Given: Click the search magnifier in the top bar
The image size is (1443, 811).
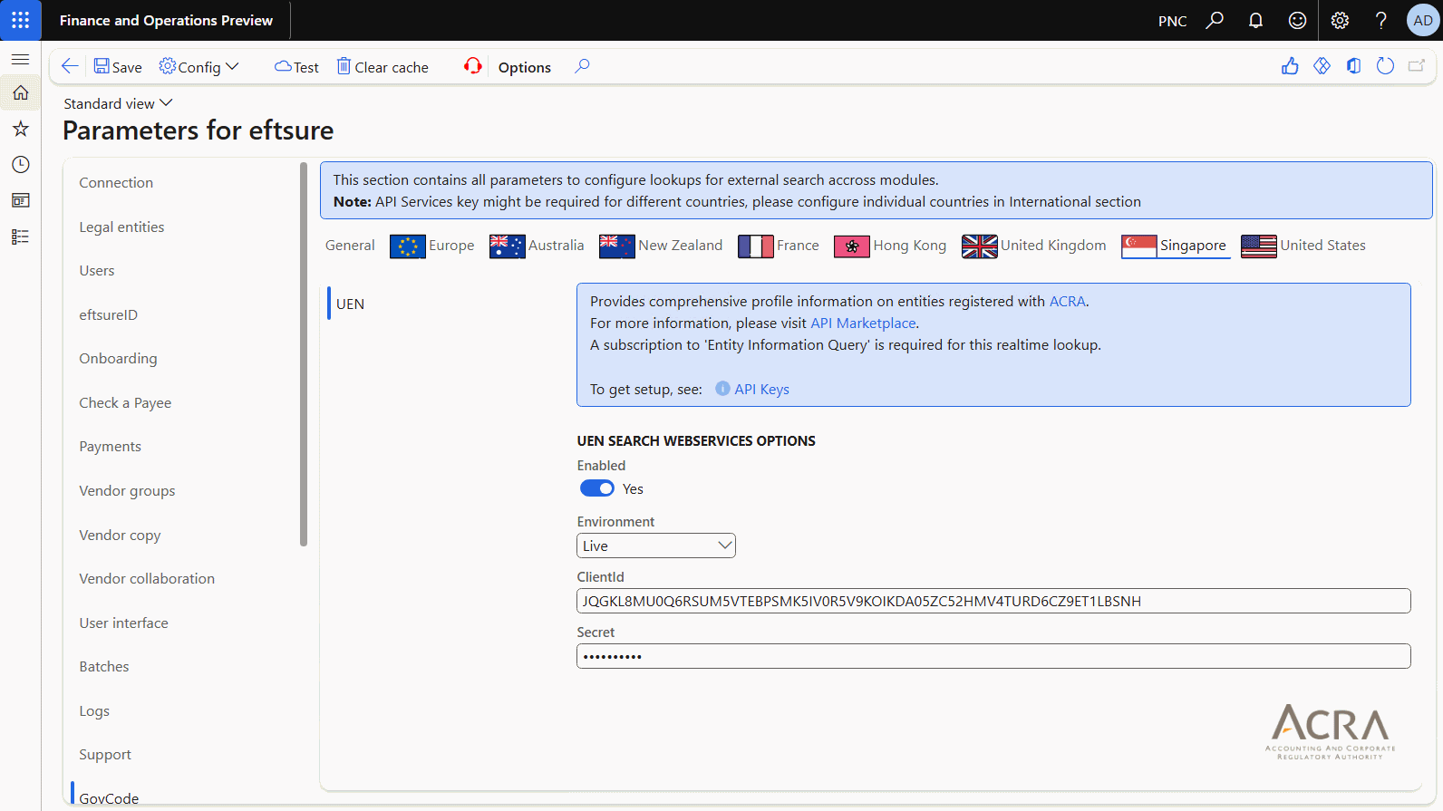Looking at the screenshot, I should click(1215, 20).
